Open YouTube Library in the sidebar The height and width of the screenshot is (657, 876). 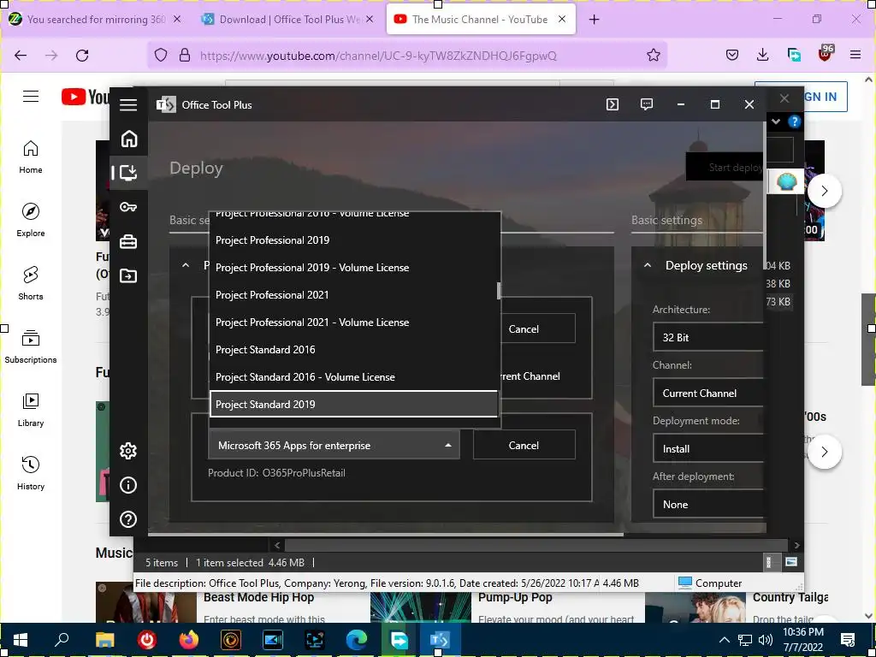point(31,410)
